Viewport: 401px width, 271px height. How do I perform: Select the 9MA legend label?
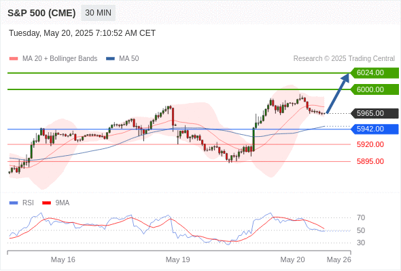[x=63, y=203]
